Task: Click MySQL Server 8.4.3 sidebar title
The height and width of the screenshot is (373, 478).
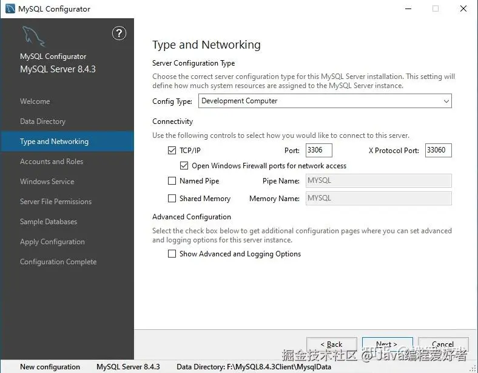Action: point(58,69)
